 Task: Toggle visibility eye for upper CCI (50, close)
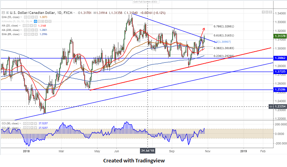24,123
